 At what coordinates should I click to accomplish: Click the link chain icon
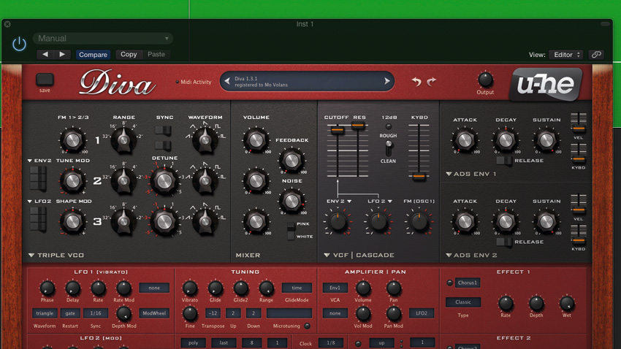point(596,55)
